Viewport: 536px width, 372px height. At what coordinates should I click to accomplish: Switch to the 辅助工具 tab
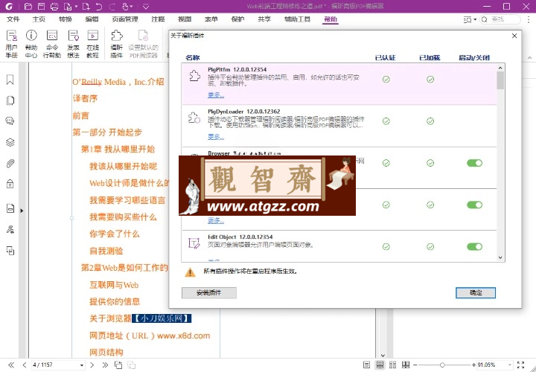(297, 19)
